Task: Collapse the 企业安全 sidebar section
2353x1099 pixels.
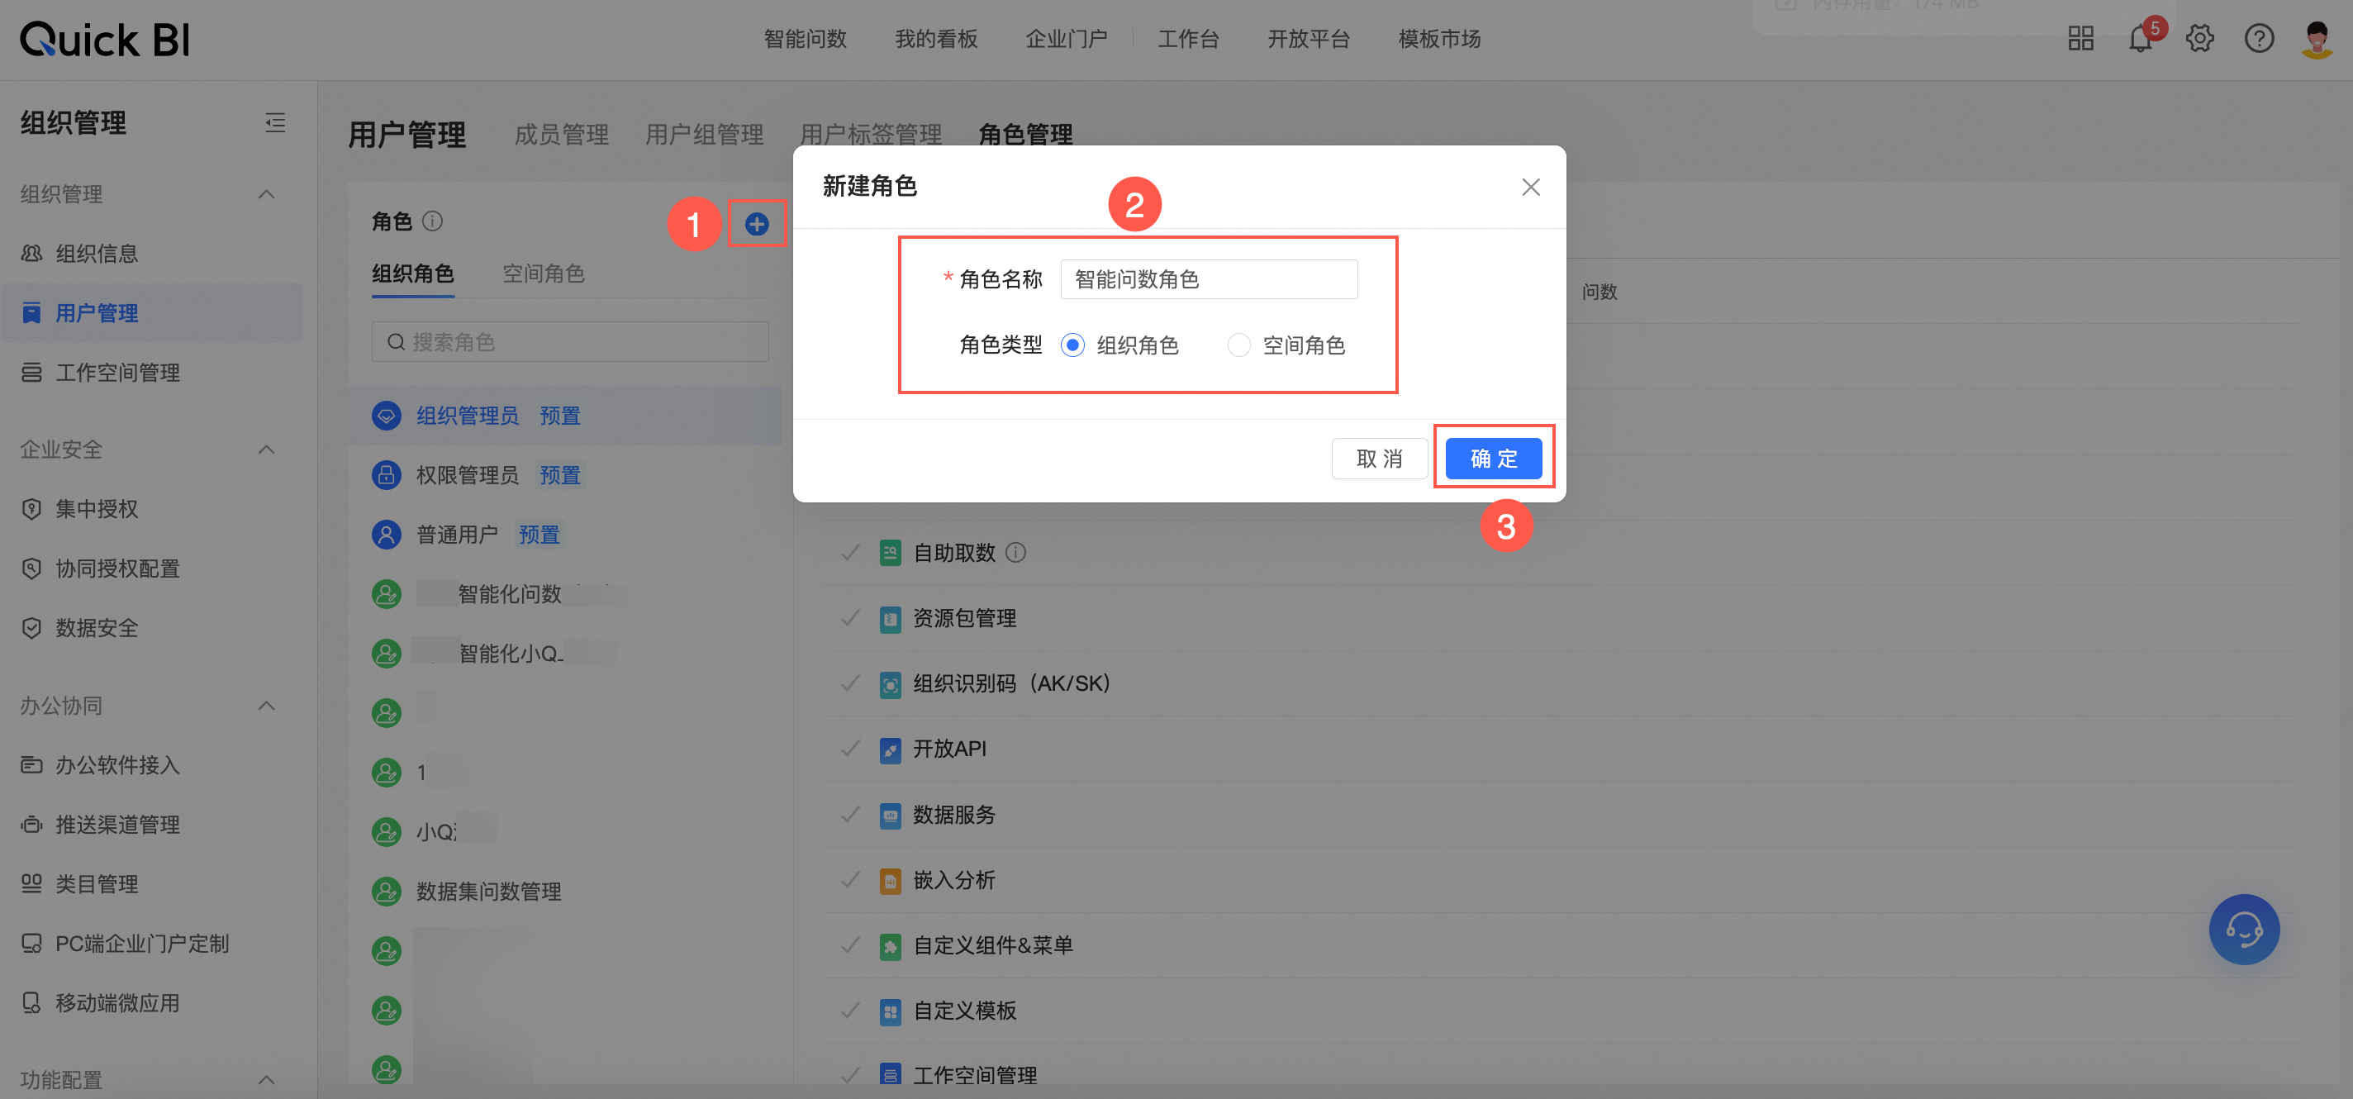Action: coord(266,450)
